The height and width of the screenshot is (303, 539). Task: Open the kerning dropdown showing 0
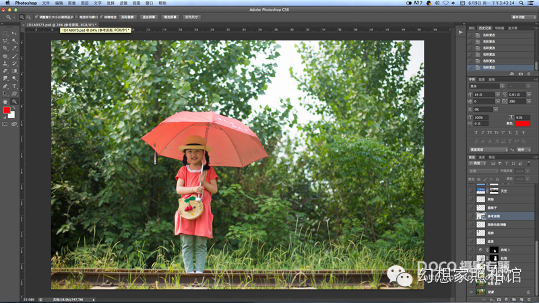(x=497, y=102)
